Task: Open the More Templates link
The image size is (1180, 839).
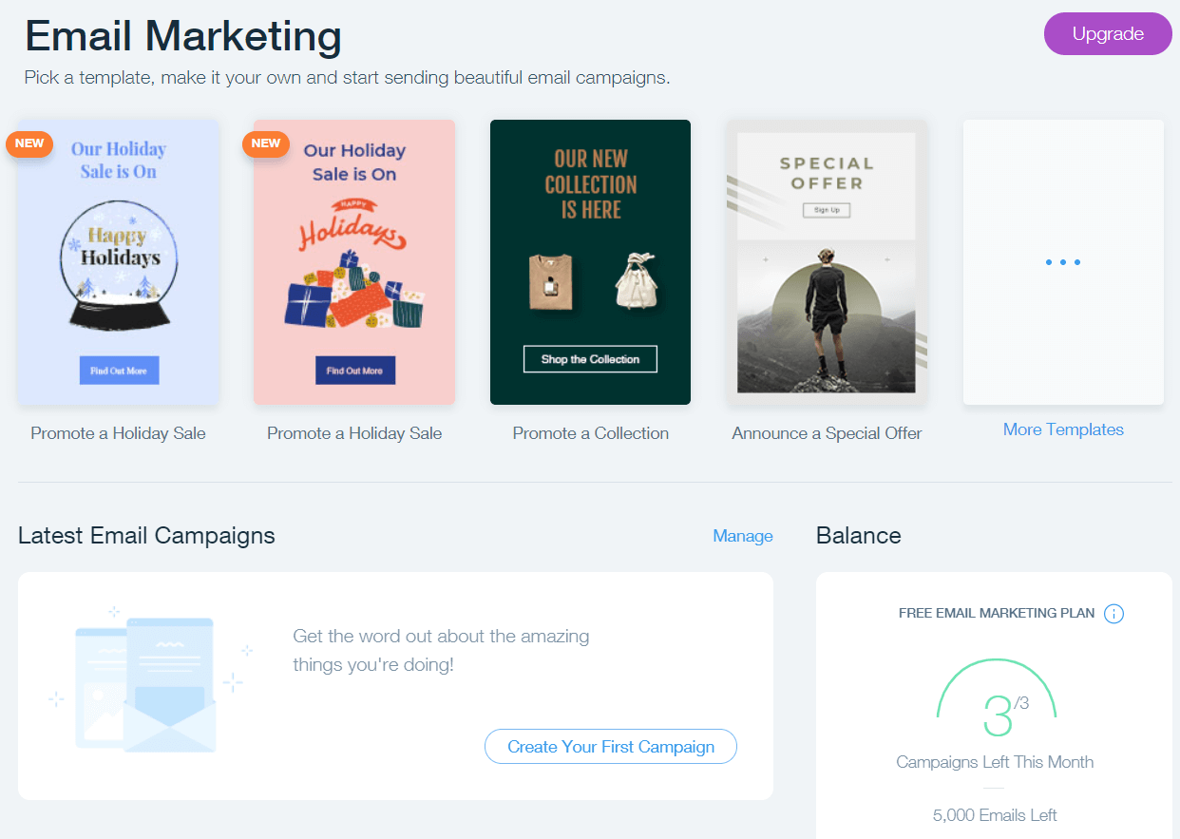Action: click(x=1063, y=429)
